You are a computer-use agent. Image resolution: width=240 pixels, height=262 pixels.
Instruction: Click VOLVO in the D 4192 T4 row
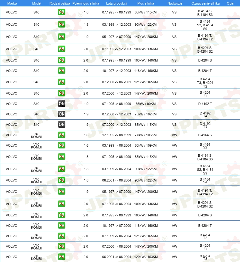coord(12,114)
